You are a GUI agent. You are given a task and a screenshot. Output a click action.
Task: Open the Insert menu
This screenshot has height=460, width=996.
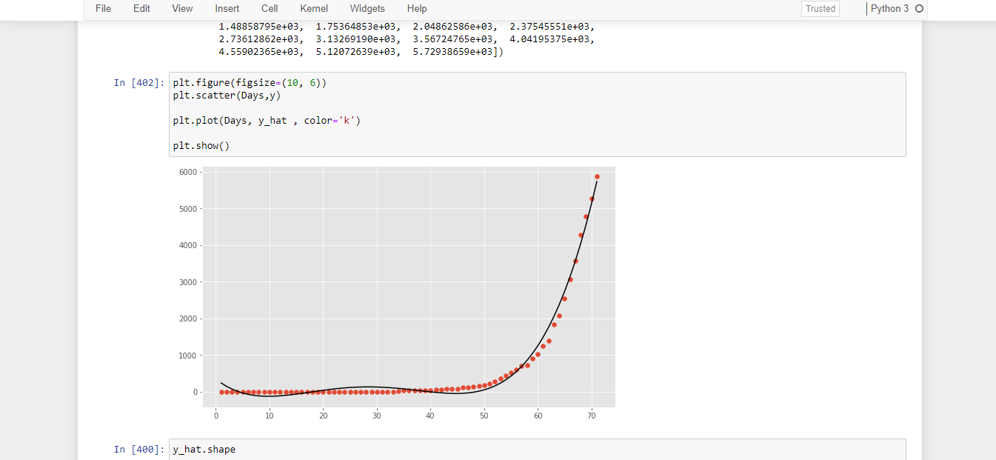pyautogui.click(x=227, y=9)
